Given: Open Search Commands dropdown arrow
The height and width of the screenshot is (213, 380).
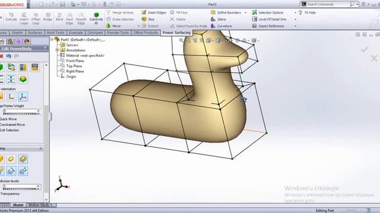Looking at the screenshot, I should [x=357, y=4].
